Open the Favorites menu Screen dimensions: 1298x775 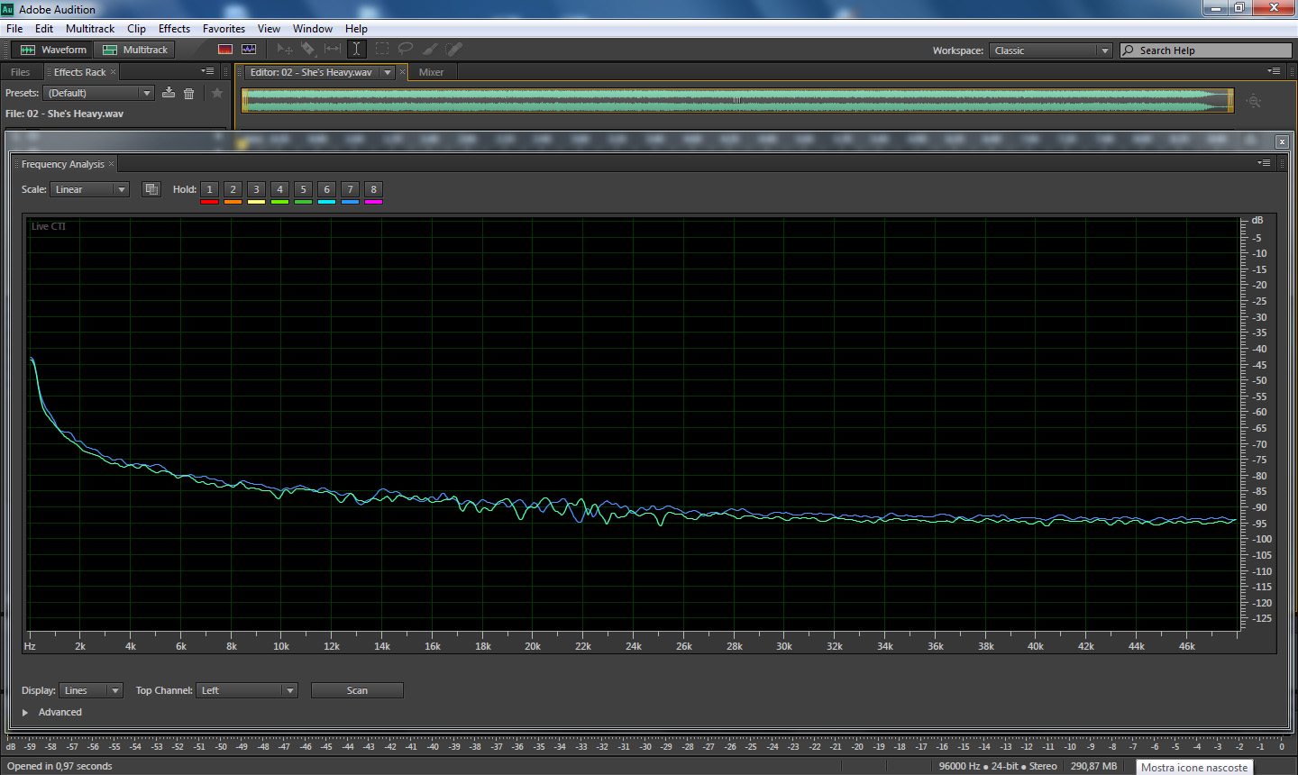click(x=224, y=28)
